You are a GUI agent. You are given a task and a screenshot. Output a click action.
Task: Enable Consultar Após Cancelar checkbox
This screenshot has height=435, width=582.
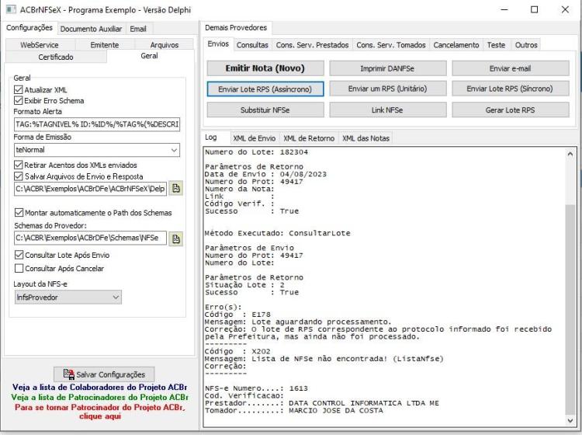19,268
